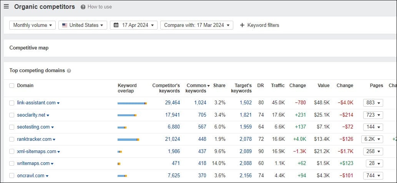Click competitor's keywords value 471
The width and height of the screenshot is (397, 183).
176,163
